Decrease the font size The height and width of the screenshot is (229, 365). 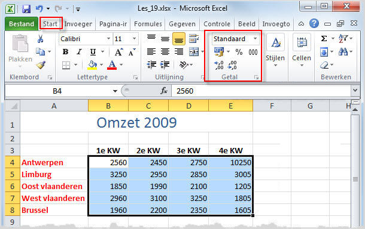132,52
